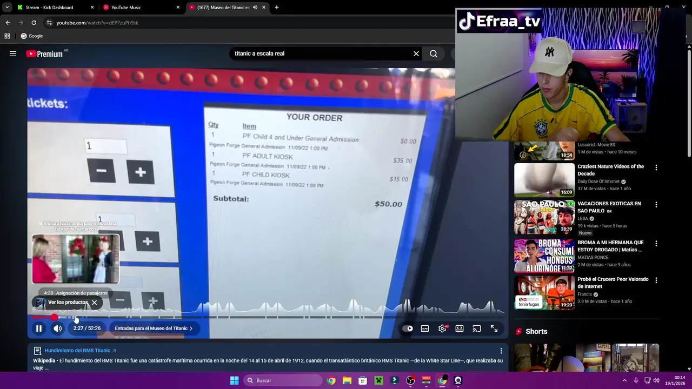Image resolution: width=692 pixels, height=389 pixels.
Task: Open the YouTube guide hamburger menu
Action: [13, 53]
